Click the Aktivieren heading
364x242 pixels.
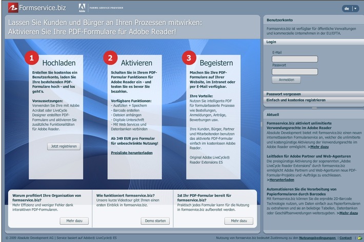(136, 63)
